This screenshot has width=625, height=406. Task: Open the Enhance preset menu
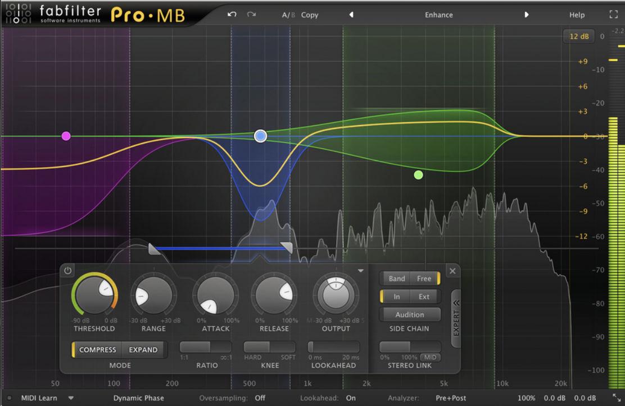coord(438,15)
